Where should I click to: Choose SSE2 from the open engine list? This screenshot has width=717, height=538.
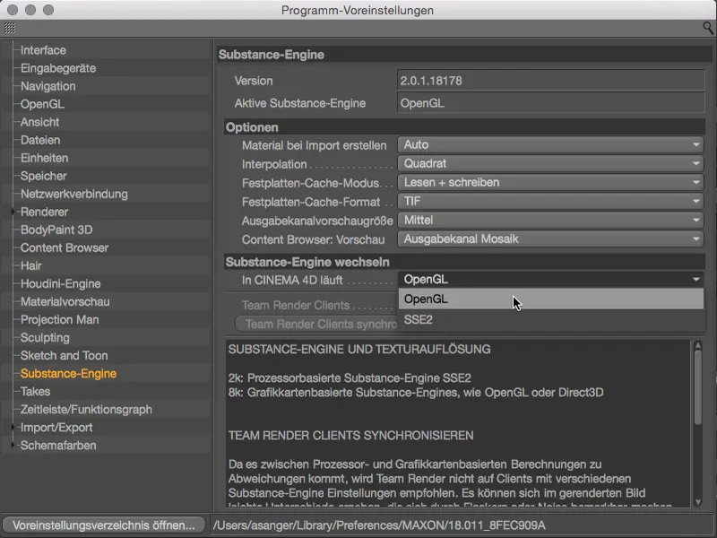point(550,319)
